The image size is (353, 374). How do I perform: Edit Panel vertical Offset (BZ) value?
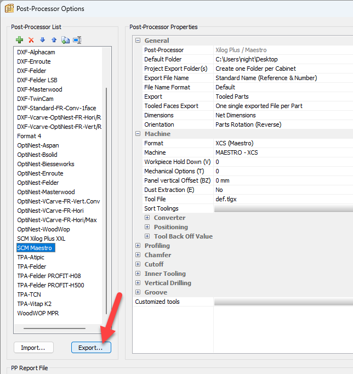coord(283,180)
